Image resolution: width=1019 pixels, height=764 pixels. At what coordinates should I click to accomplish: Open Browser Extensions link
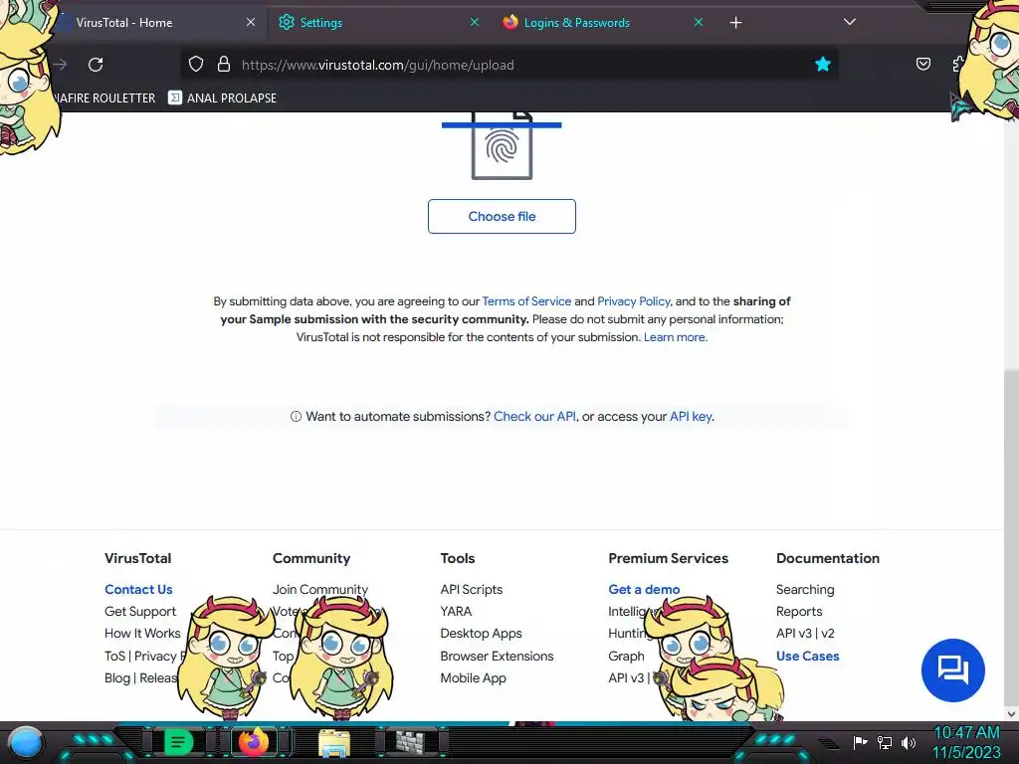coord(497,657)
